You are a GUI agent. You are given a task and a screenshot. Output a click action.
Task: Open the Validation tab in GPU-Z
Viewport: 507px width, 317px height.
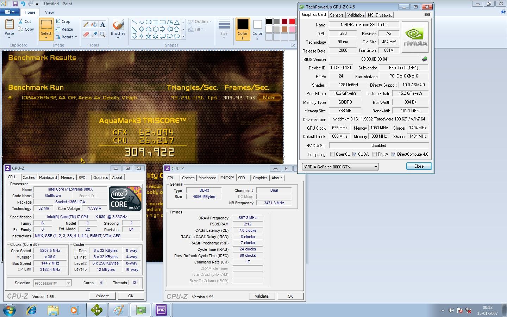point(356,15)
